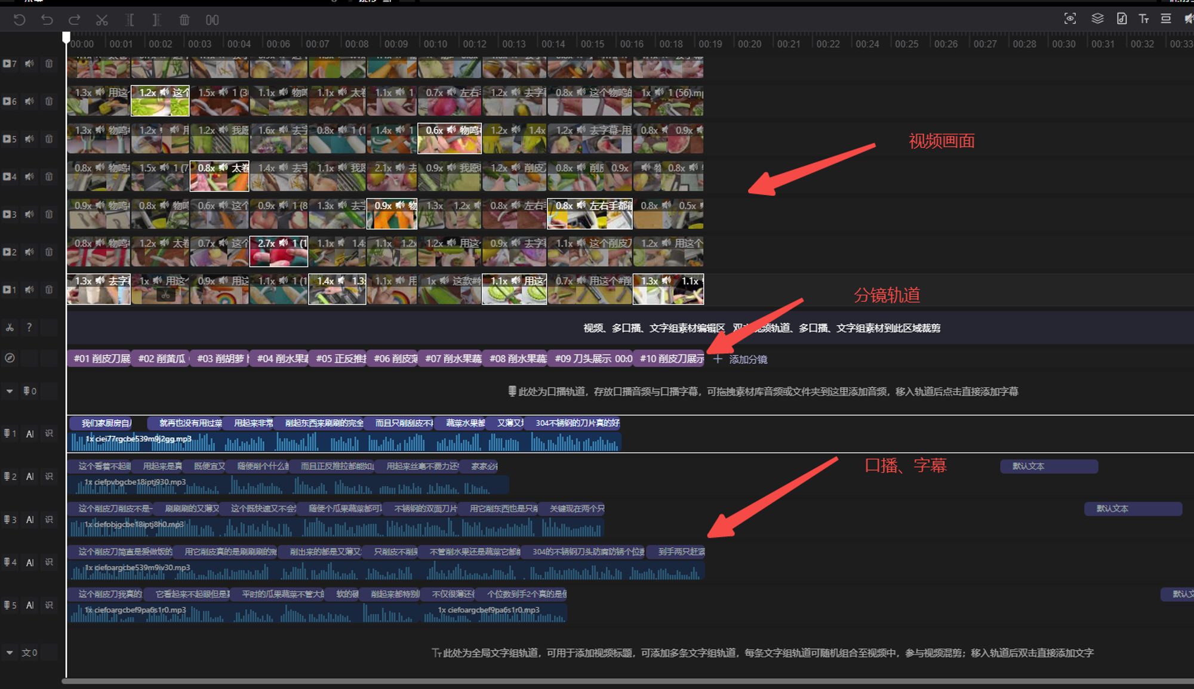Click the question mark help icon
The height and width of the screenshot is (689, 1194).
(29, 327)
